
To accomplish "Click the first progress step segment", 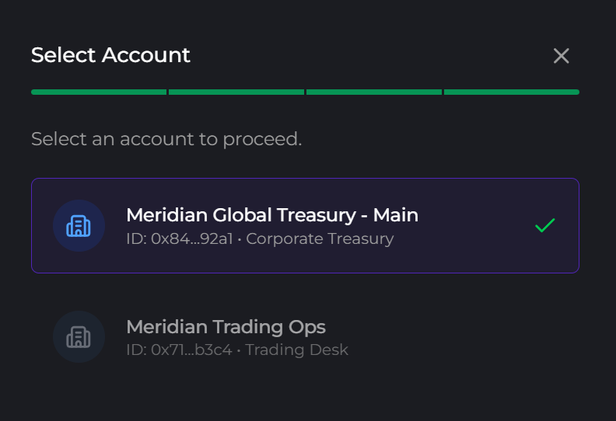I will (99, 92).
